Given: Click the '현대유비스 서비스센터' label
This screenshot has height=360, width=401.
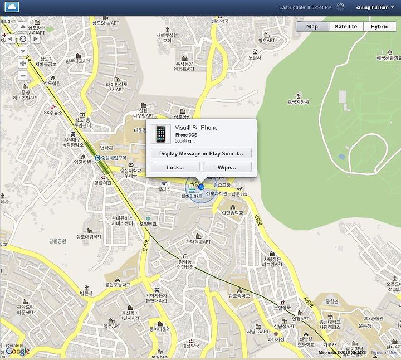Looking at the screenshot, I should 122,221.
